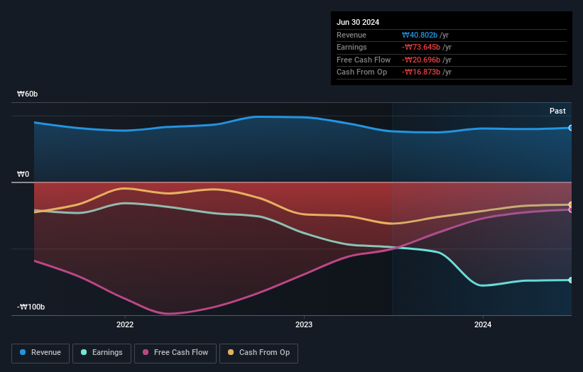Click the Revenue row label in tooltip
Image resolution: width=583 pixels, height=372 pixels.
[352, 35]
